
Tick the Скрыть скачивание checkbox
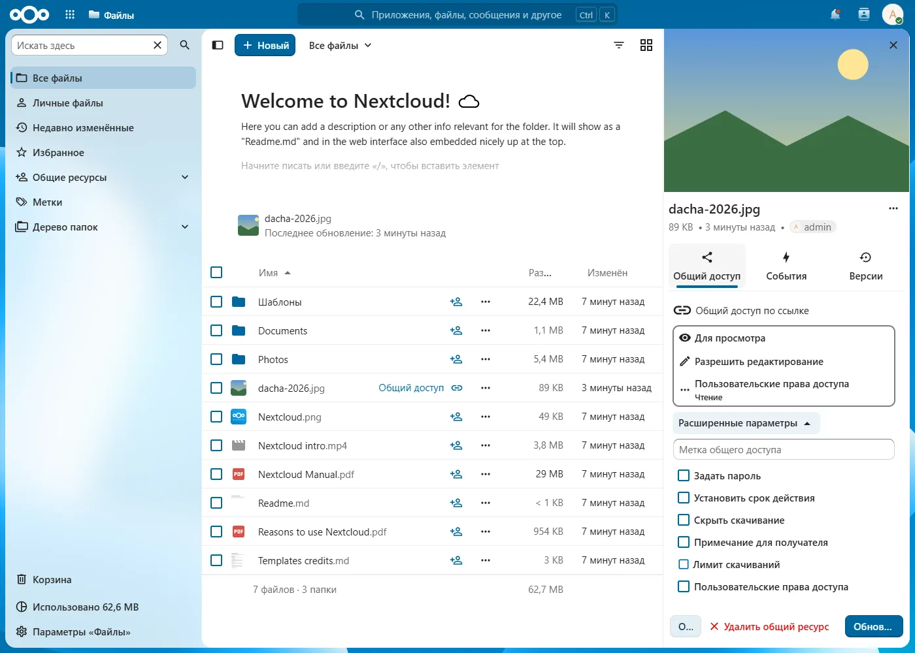[684, 520]
